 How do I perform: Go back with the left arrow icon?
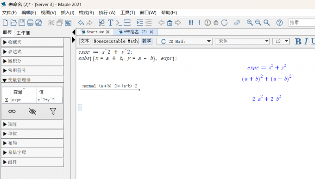pyautogui.click(x=161, y=23)
